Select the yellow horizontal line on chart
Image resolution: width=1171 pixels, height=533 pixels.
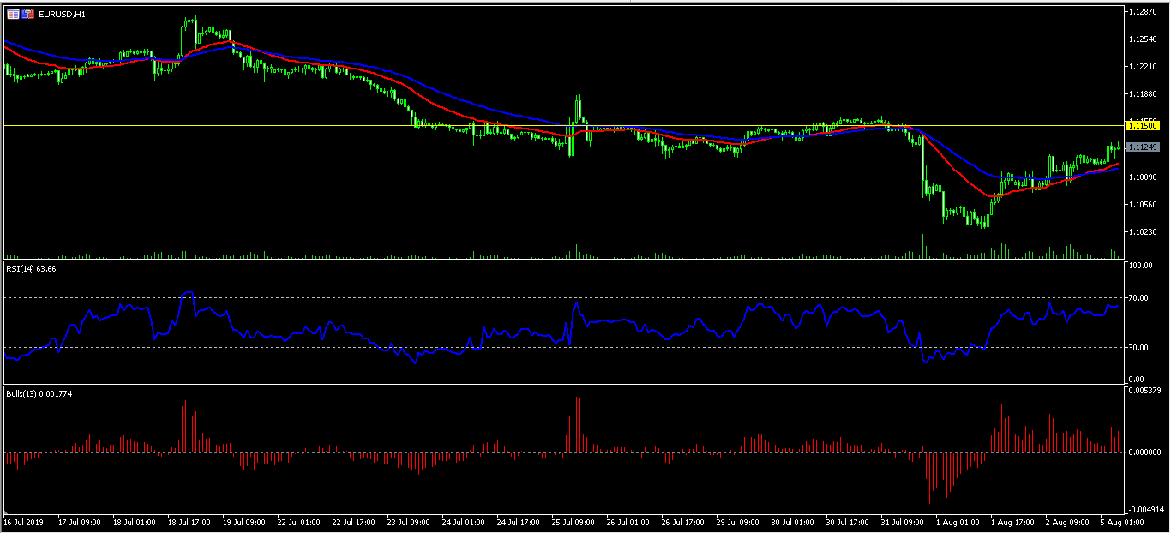click(343, 126)
